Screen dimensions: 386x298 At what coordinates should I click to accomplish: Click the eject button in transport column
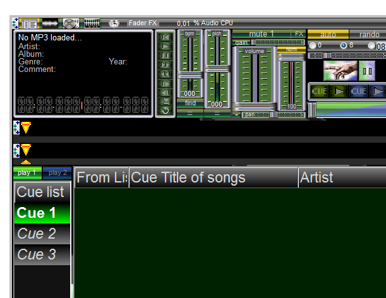click(165, 102)
